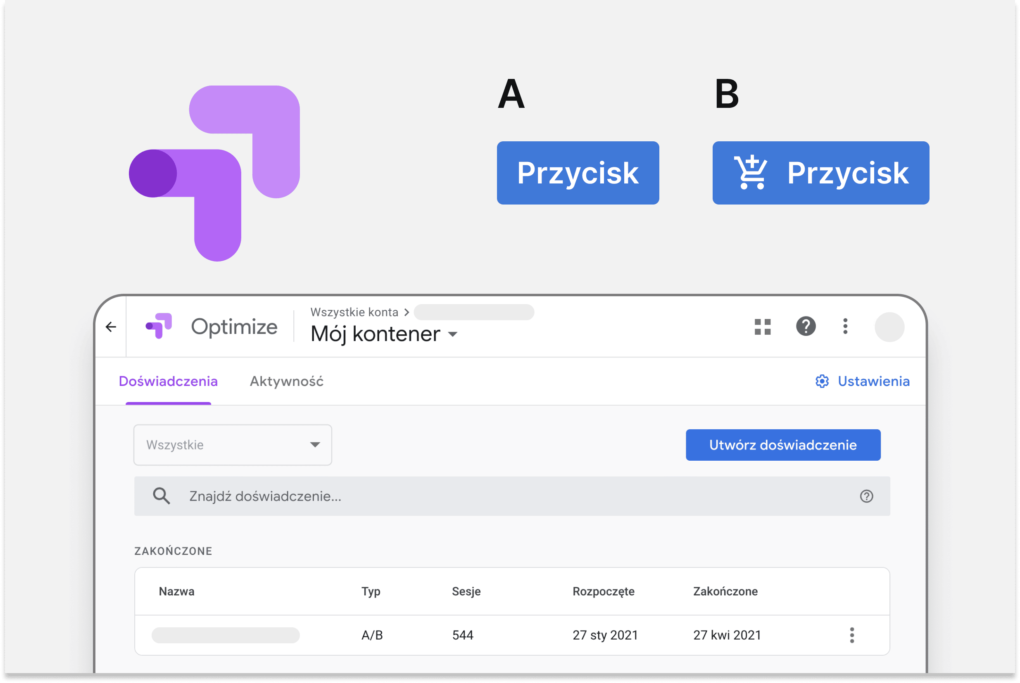Click variant A Przycisk button
This screenshot has height=683, width=1020.
point(578,173)
